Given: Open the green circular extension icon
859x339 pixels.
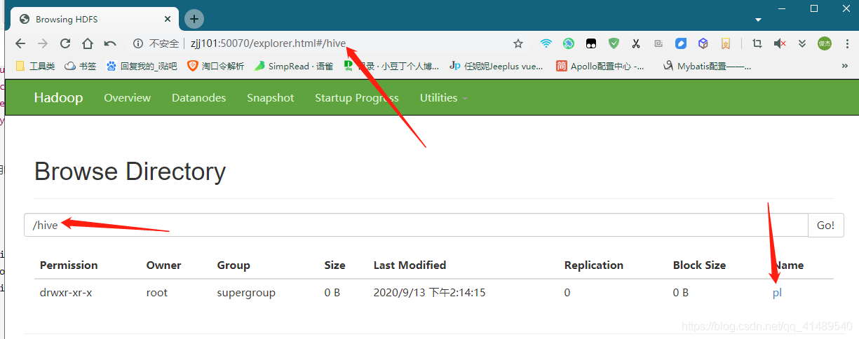Looking at the screenshot, I should [569, 43].
